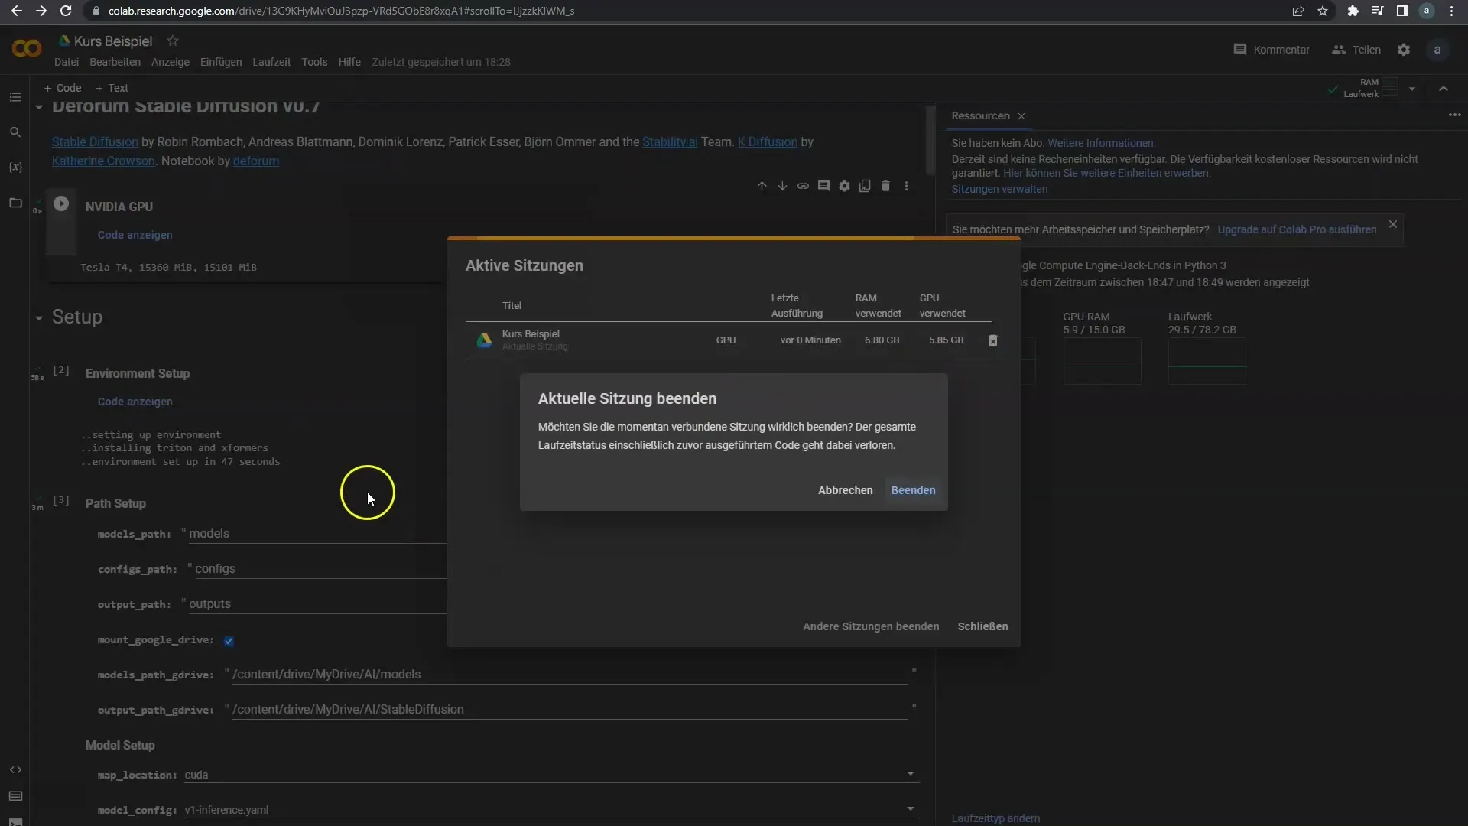Viewport: 1468px width, 826px height.
Task: Toggle mount_google_drive checkbox
Action: (229, 641)
